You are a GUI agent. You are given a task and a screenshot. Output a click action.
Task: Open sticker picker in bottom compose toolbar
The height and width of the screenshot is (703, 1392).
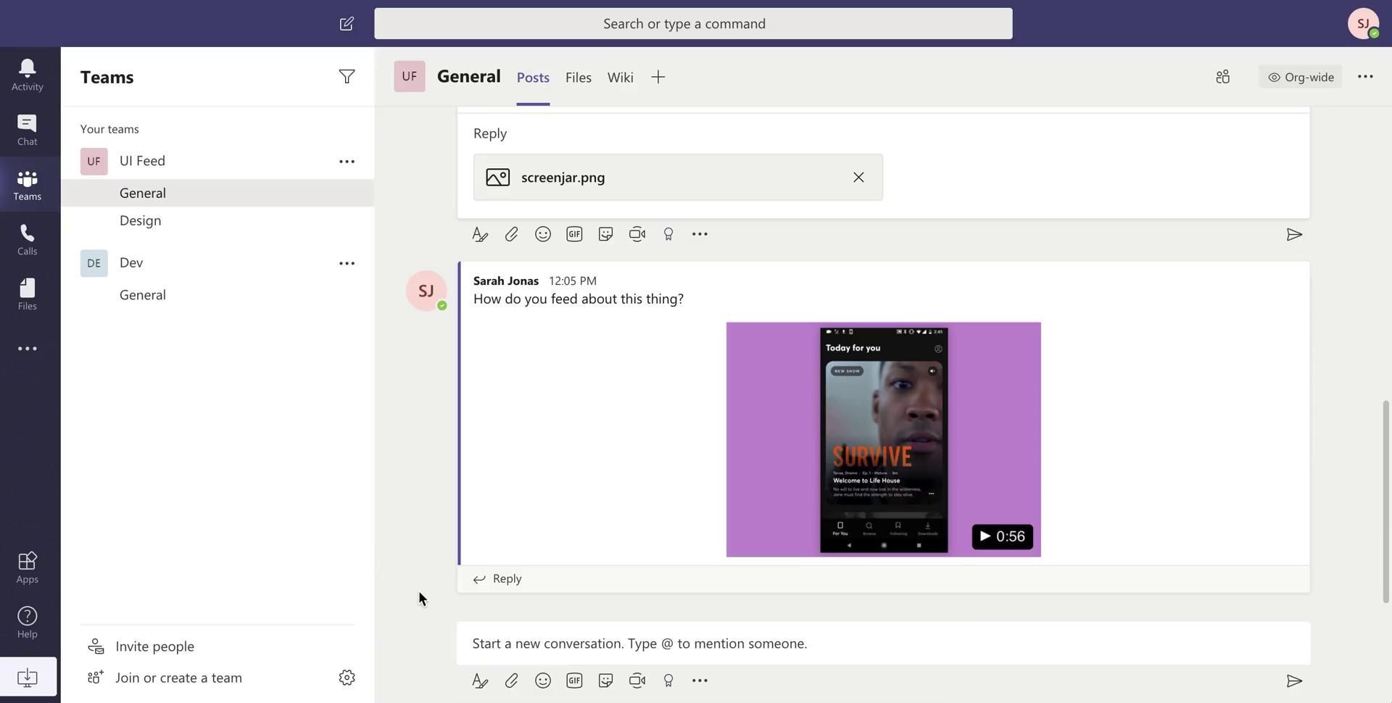point(605,681)
